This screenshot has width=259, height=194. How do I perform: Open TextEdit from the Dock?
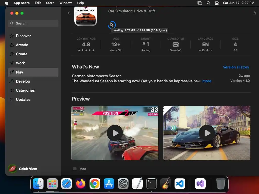(x=137, y=184)
